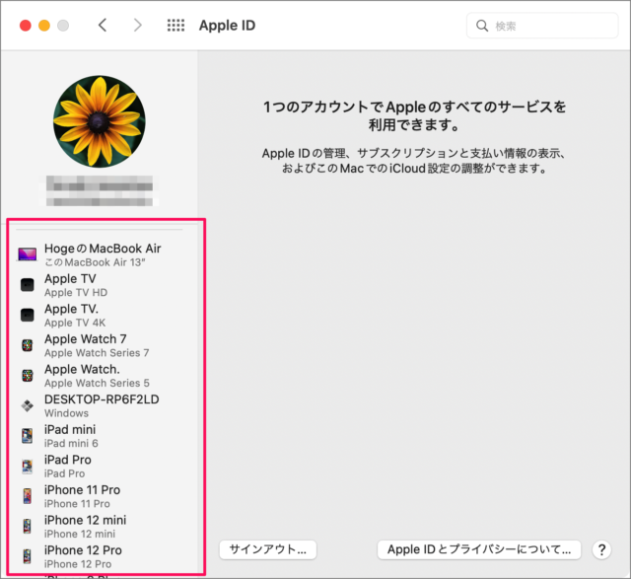Click the iPhone 12 Pro device icon

click(28, 556)
